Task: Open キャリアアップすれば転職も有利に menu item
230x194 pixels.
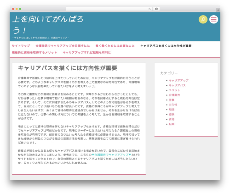Action: click(86, 52)
